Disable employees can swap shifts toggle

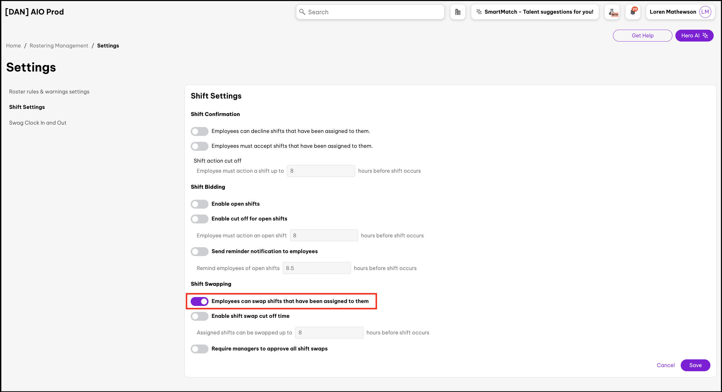click(200, 301)
